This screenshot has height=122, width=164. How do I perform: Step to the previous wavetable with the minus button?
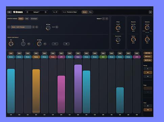[x=9, y=27]
